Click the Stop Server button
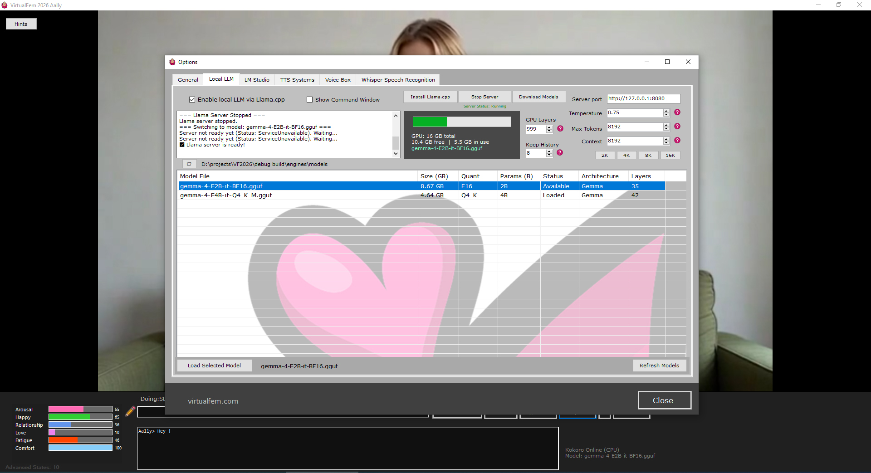Viewport: 871px width, 473px height. click(x=484, y=97)
